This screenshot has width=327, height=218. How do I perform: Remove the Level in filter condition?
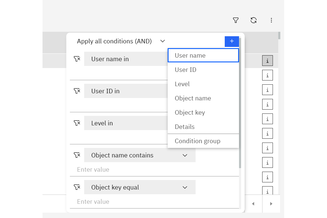(x=77, y=123)
